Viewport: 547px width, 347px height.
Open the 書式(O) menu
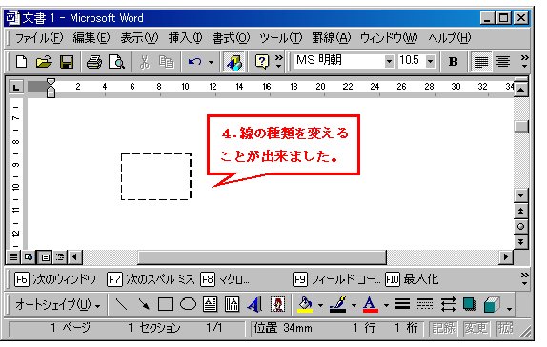231,38
